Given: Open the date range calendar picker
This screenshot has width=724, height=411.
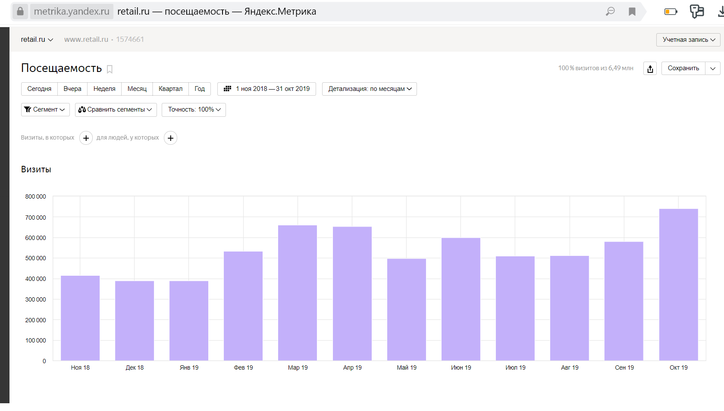Looking at the screenshot, I should (266, 89).
